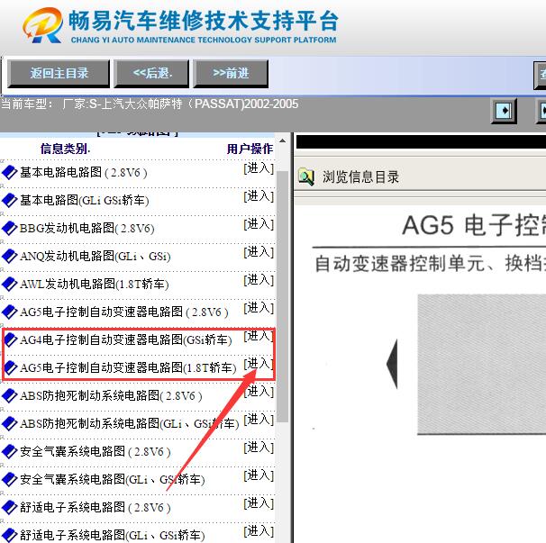
Task: Click the book icon for AG4 变速器电路图(GSi轿车)
Action: coord(9,339)
